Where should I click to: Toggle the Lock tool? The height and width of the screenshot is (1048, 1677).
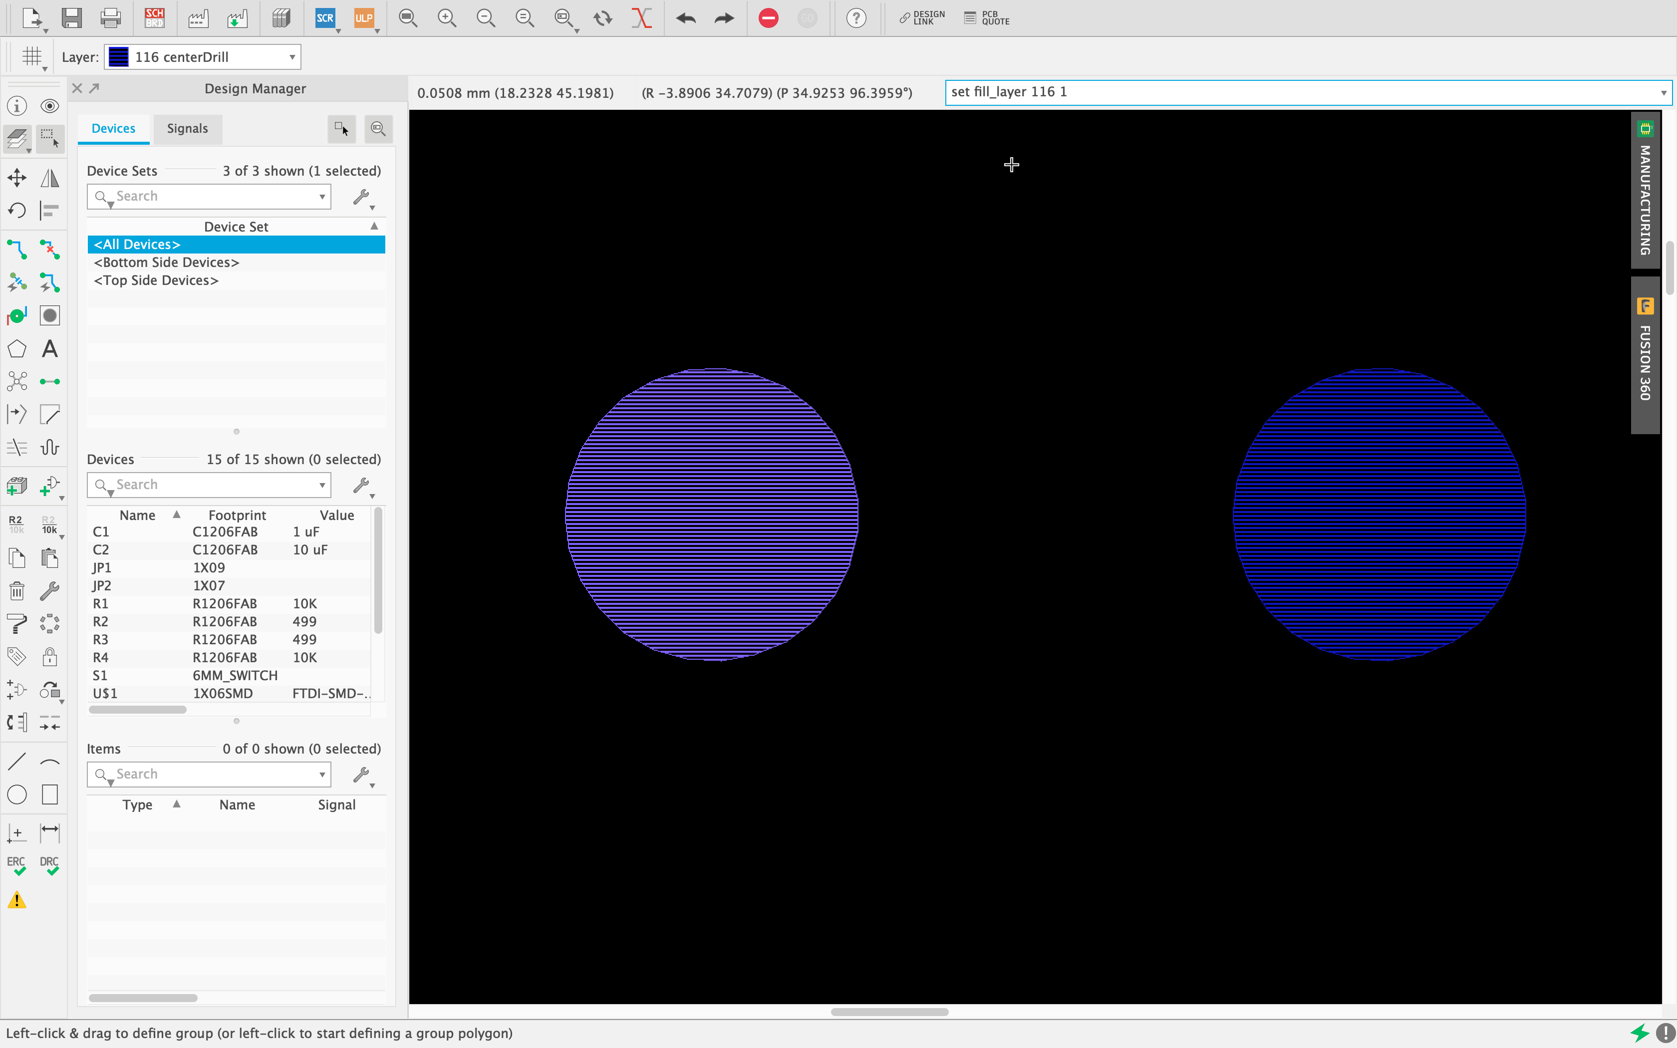(50, 656)
